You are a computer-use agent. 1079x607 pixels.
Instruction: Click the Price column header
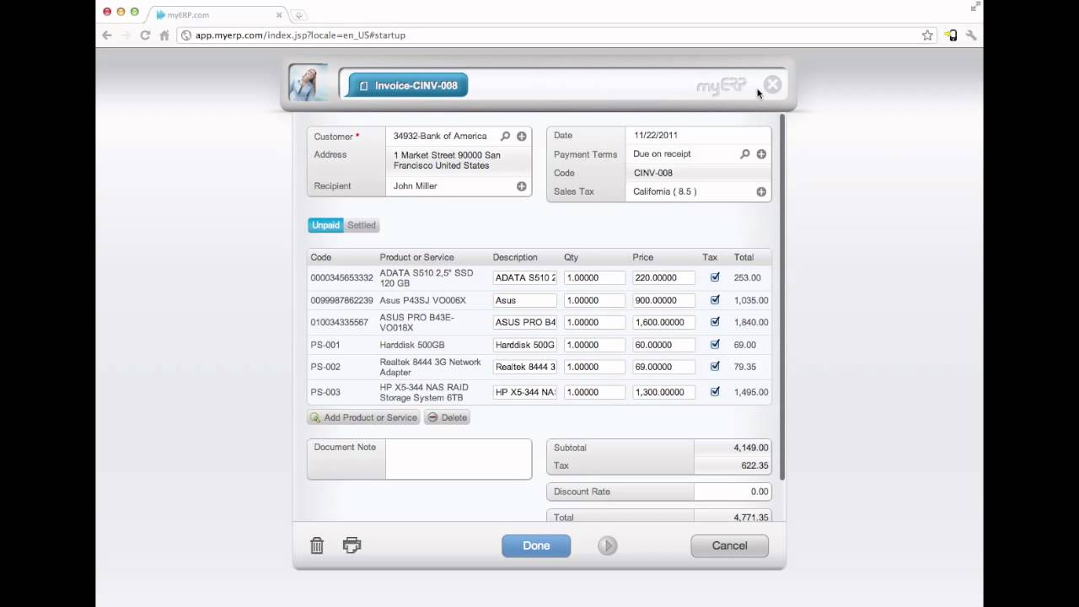click(x=642, y=257)
